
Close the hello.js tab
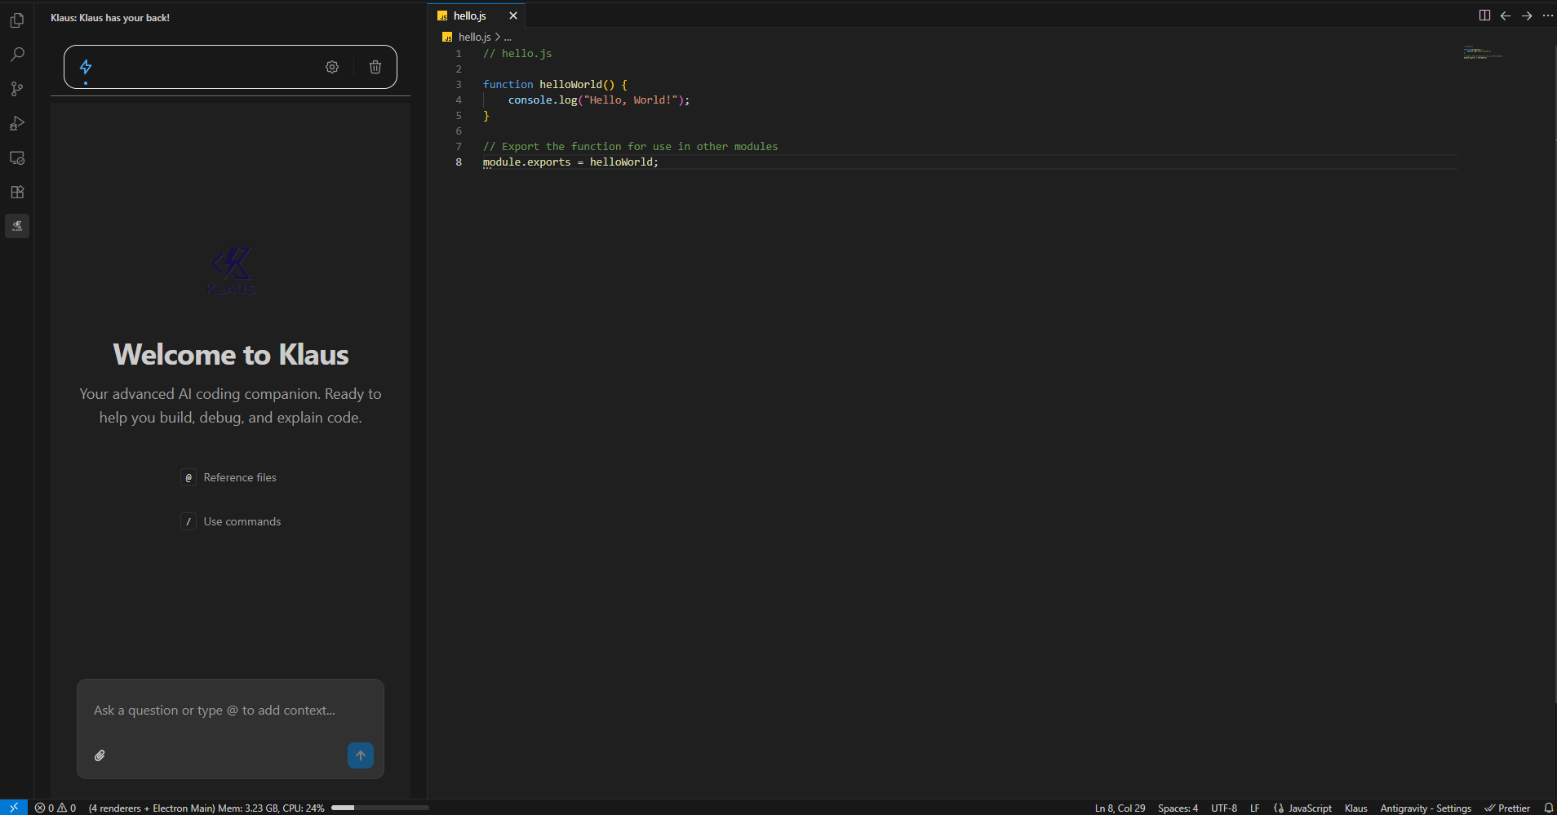pyautogui.click(x=513, y=16)
